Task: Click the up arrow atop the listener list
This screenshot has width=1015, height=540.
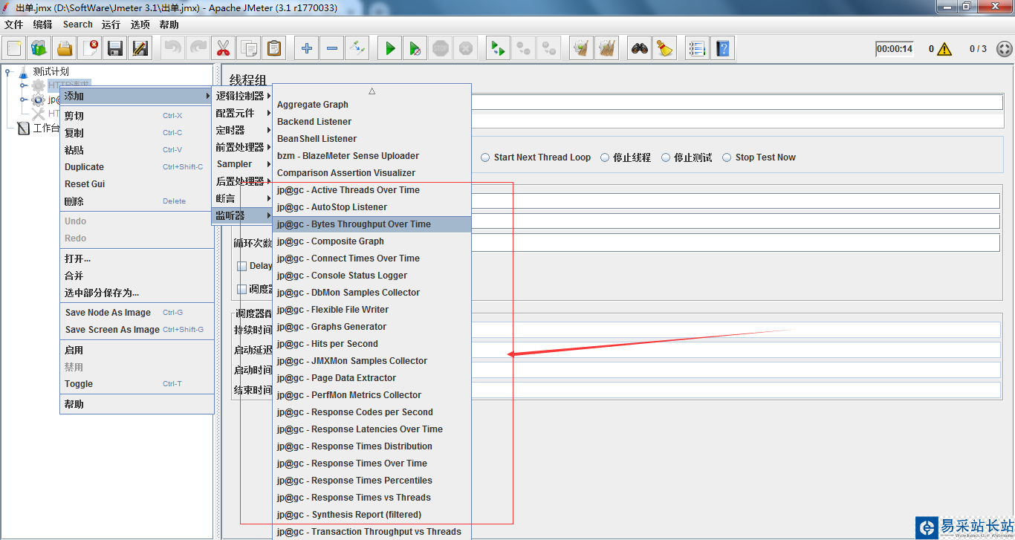Action: [x=372, y=91]
